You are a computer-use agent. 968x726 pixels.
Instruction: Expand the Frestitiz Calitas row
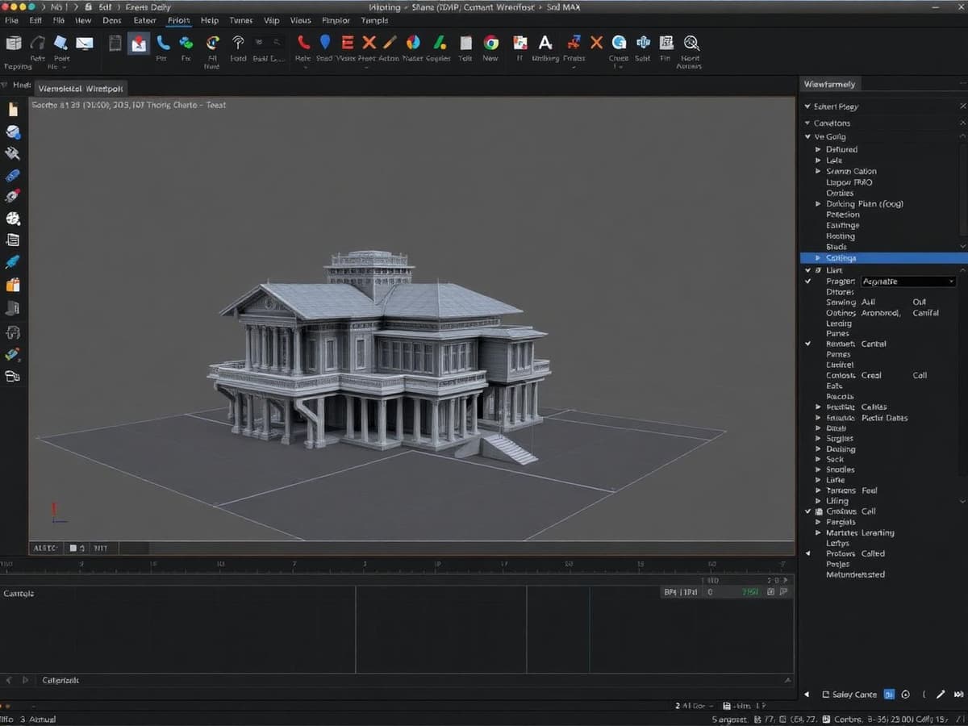(818, 407)
